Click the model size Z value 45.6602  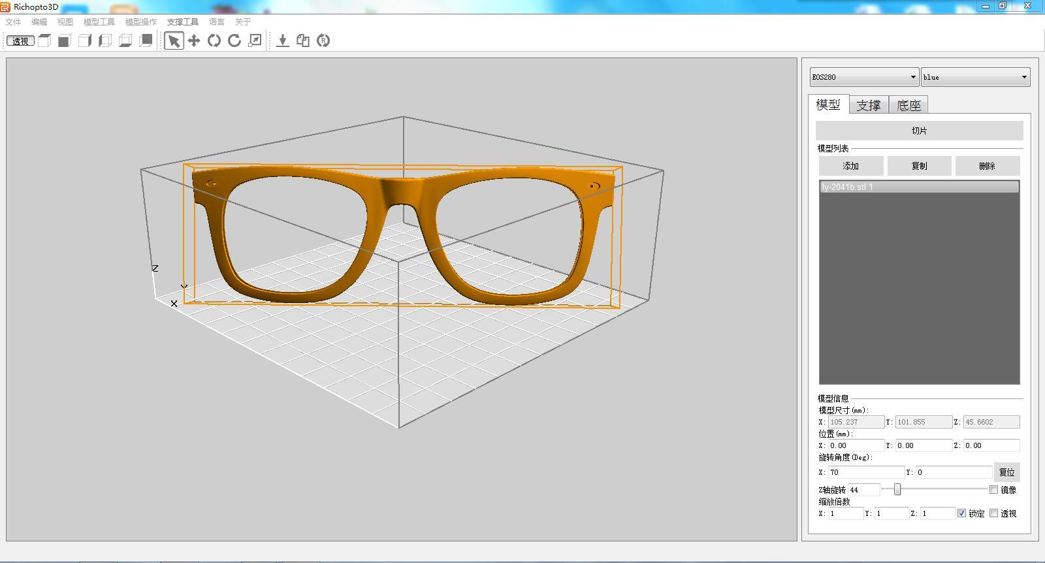991,422
